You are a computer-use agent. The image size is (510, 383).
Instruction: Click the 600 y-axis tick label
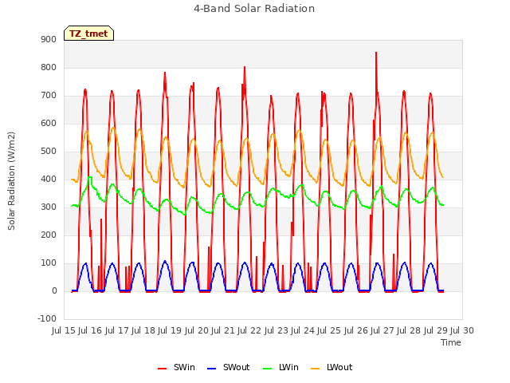[49, 123]
